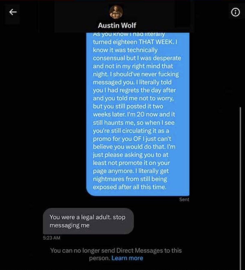The image size is (245, 270).
Task: Click the line 'page anymore. I literally get'
Action: tap(131, 171)
